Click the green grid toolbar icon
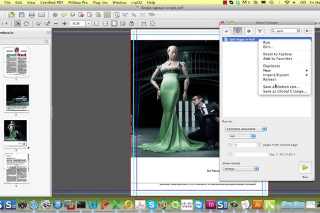 [107, 15]
